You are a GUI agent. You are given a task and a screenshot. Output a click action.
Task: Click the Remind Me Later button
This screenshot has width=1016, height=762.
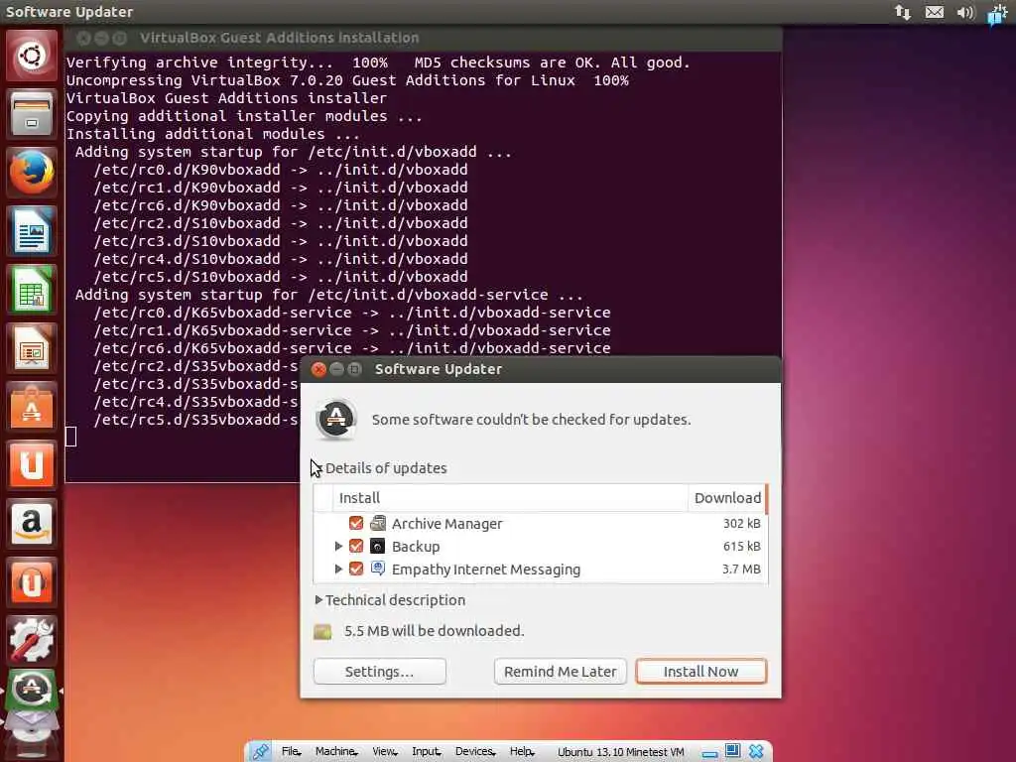(x=561, y=672)
